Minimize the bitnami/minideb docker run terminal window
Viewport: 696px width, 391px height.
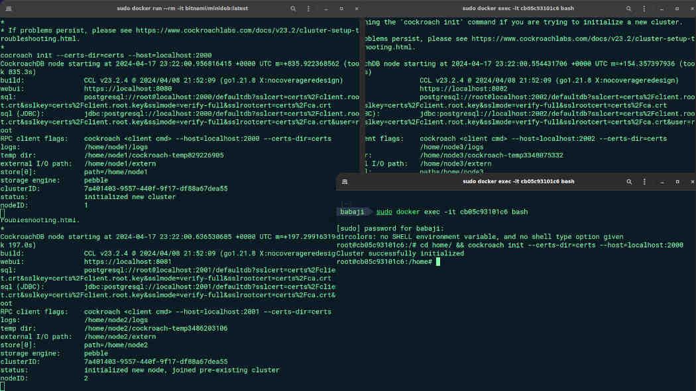[x=326, y=9]
